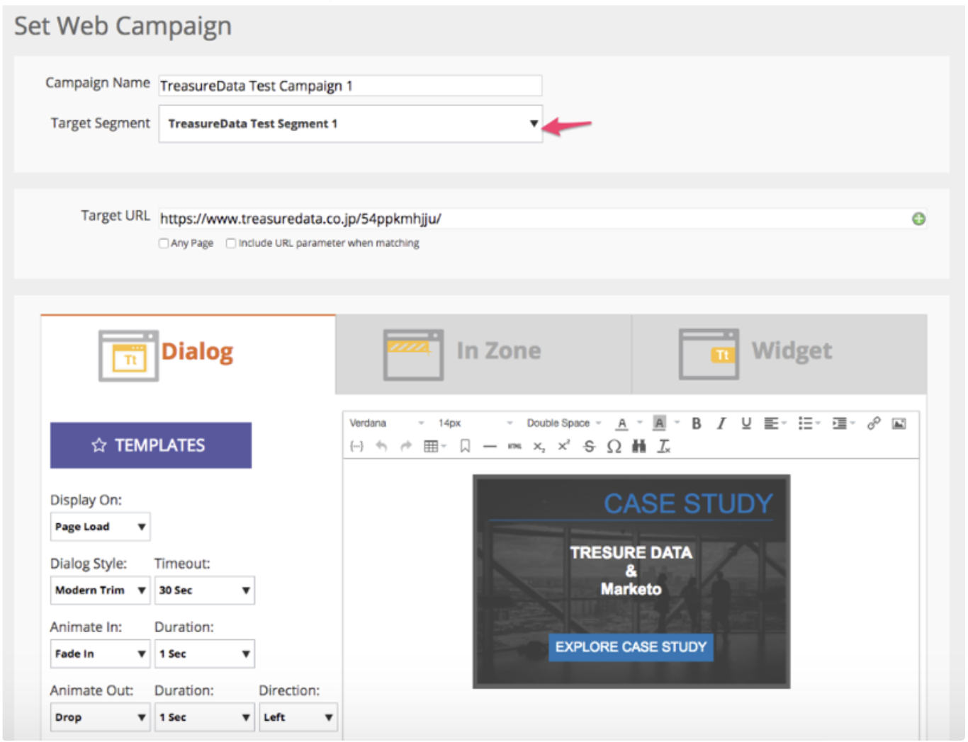Check Include URL parameter when matching

pyautogui.click(x=231, y=244)
